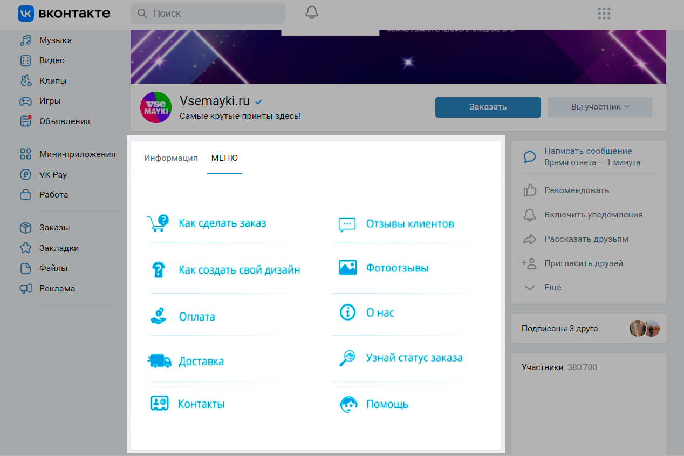Click the delivery truck icon for Доставка

159,361
